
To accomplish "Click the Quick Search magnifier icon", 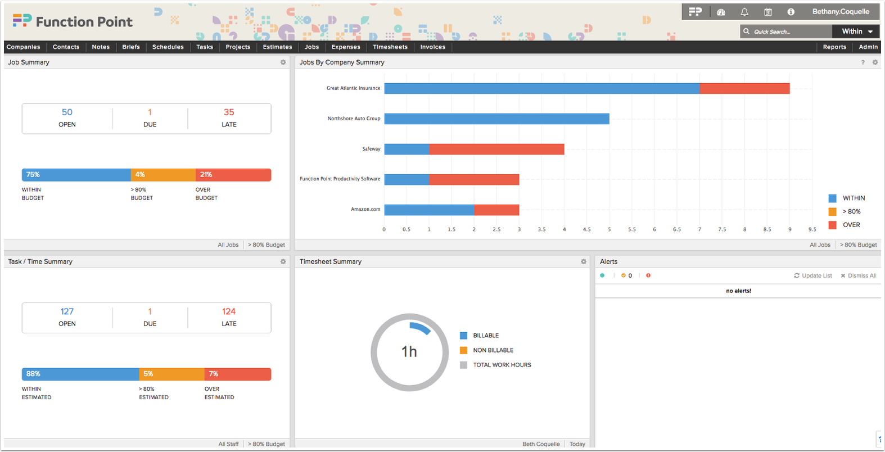I will coord(746,31).
